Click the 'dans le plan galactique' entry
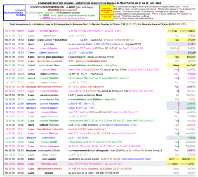The width and height of the screenshot is (198, 177). [50, 57]
